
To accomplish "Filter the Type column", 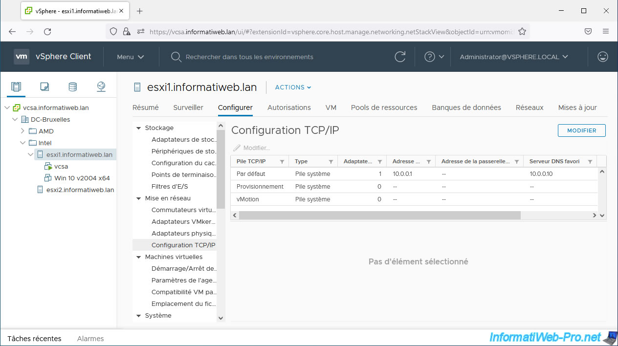I will click(331, 161).
